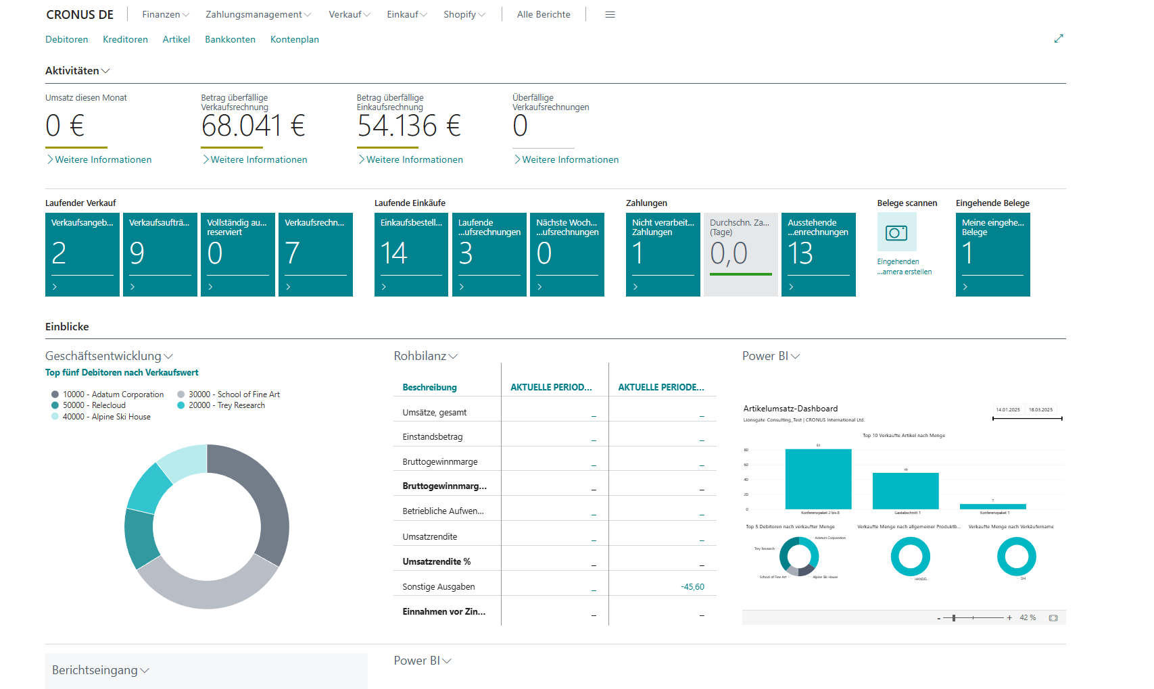The image size is (1154, 689).
Task: Open the Debitoren link
Action: pos(66,39)
